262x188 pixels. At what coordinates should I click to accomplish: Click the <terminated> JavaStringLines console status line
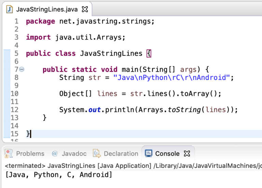(x=133, y=166)
